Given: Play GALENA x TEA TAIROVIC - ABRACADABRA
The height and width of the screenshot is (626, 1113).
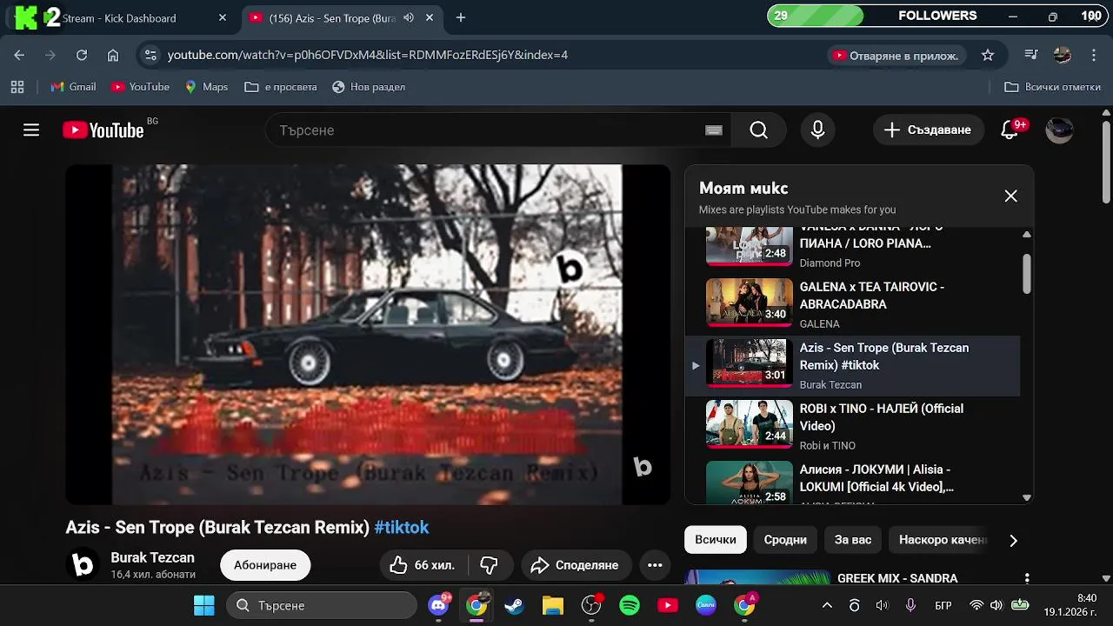Looking at the screenshot, I should coord(852,304).
